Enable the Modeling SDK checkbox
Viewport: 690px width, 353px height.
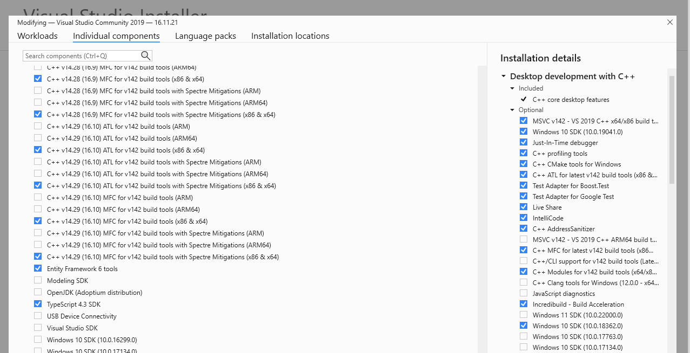click(38, 281)
